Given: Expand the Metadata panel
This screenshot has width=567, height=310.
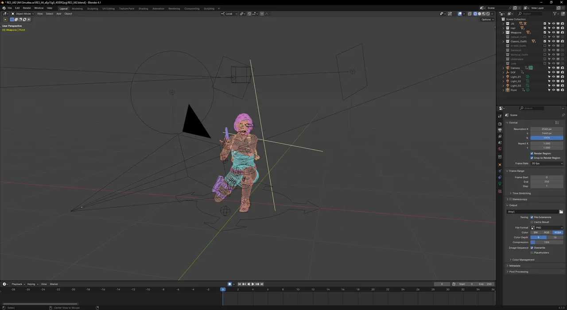Looking at the screenshot, I should 514,266.
